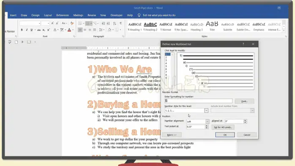The image size is (295, 166).
Task: Open Text Effects and Typography
Action: 55,30
